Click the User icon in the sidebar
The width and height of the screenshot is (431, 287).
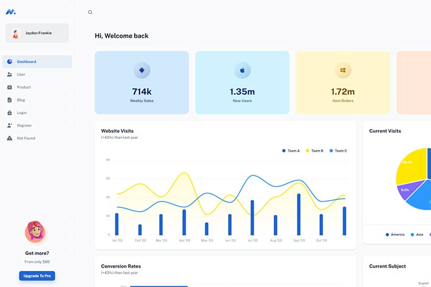[x=10, y=75]
